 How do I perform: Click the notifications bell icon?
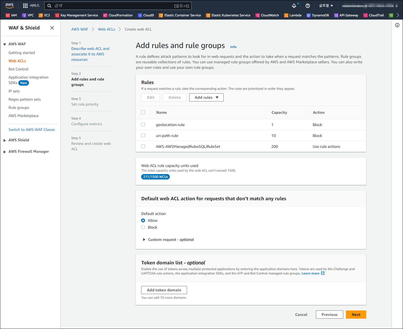tap(294, 6)
